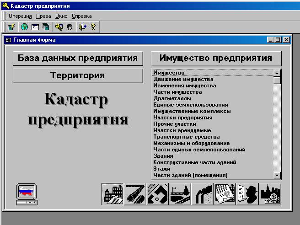Select Изменения имущества in the list
The width and height of the screenshot is (300, 225).
213,86
